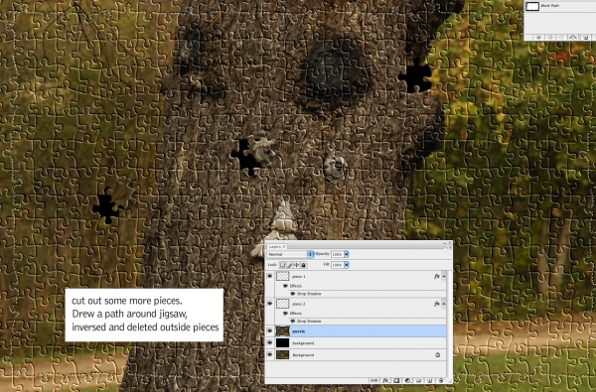Load path as a selection in Paths panel
The width and height of the screenshot is (596, 392).
pos(561,38)
